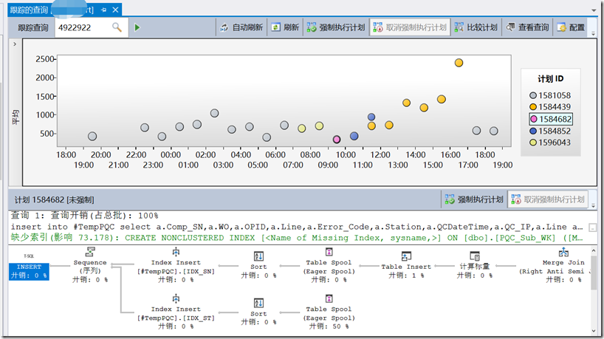This screenshot has height=339, width=604.
Task: Select the Sequence operator icon
Action: click(x=90, y=252)
